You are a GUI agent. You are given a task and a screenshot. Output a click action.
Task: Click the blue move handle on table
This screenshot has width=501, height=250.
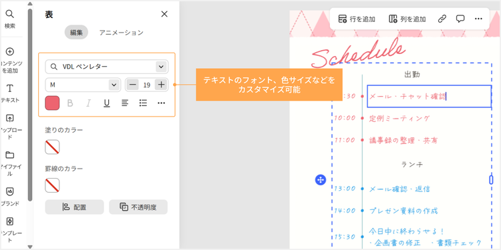(x=320, y=180)
